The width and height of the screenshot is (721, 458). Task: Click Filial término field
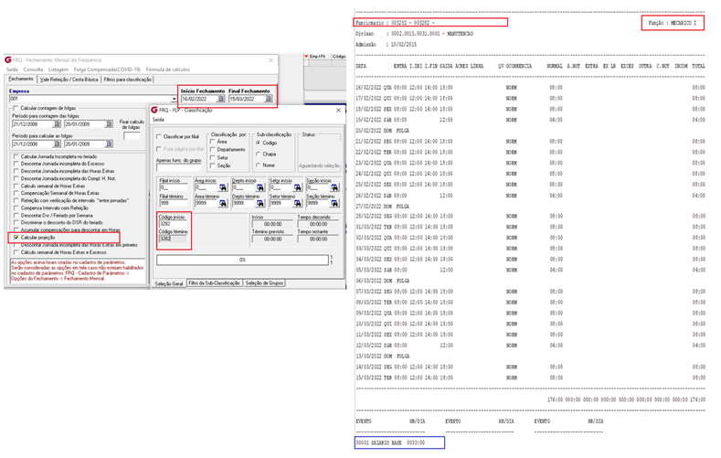pyautogui.click(x=174, y=203)
